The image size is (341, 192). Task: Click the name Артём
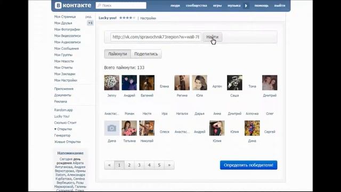[217, 86]
